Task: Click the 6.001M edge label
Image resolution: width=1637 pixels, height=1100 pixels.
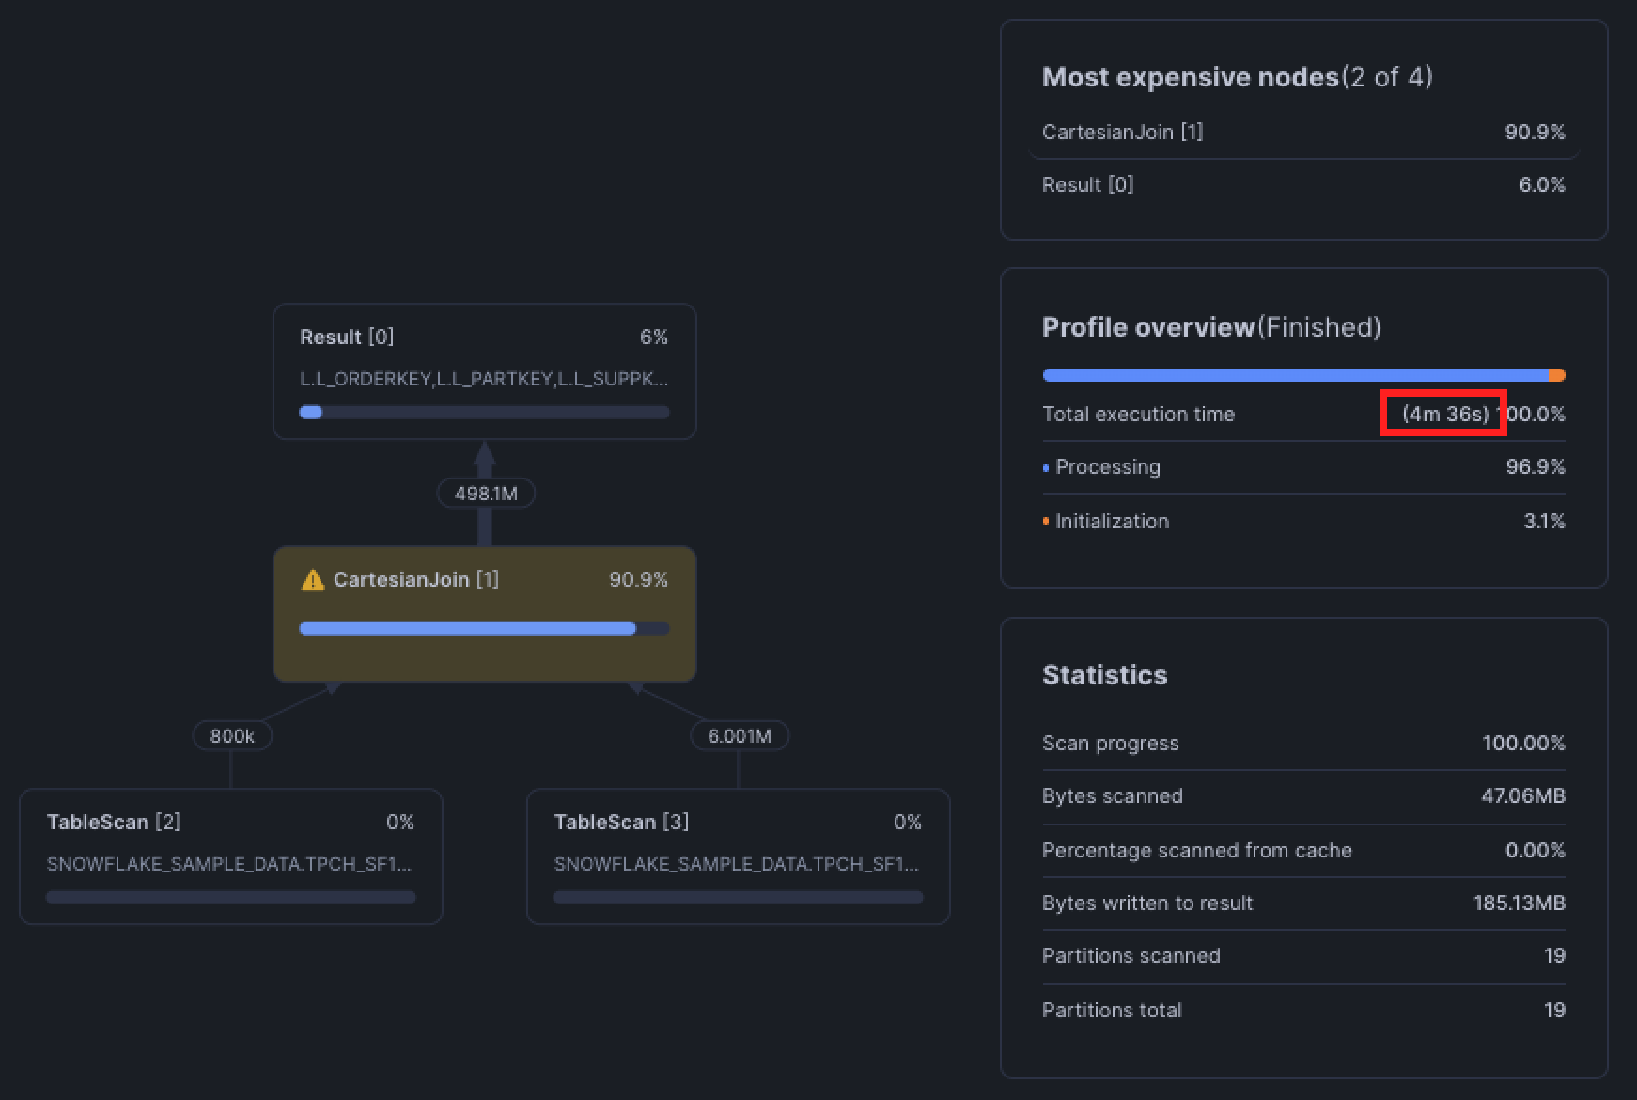Action: [x=739, y=735]
